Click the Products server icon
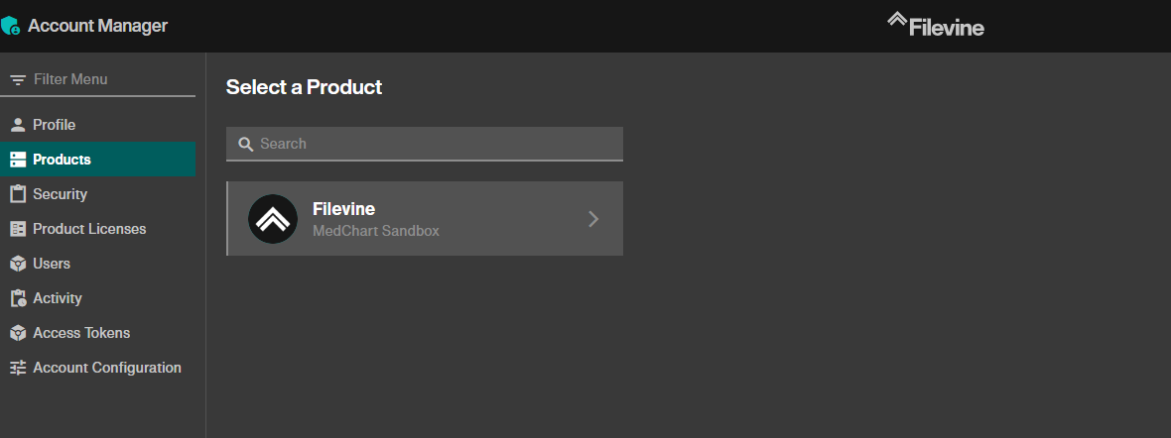This screenshot has width=1171, height=438. tap(18, 160)
